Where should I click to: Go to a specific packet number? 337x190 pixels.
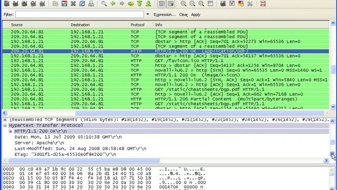pyautogui.click(x=131, y=4)
